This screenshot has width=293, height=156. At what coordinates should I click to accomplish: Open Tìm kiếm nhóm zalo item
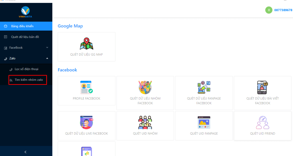tap(29, 80)
